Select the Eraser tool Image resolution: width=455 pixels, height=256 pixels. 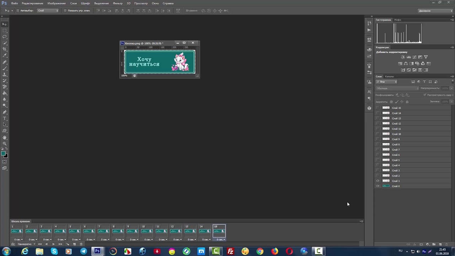tap(5, 87)
